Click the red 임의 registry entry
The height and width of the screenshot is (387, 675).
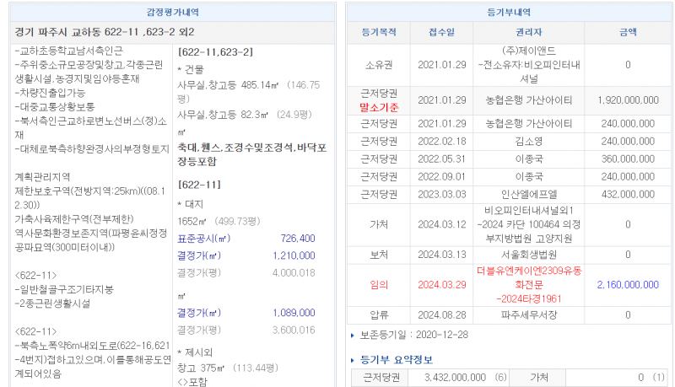pyautogui.click(x=379, y=285)
